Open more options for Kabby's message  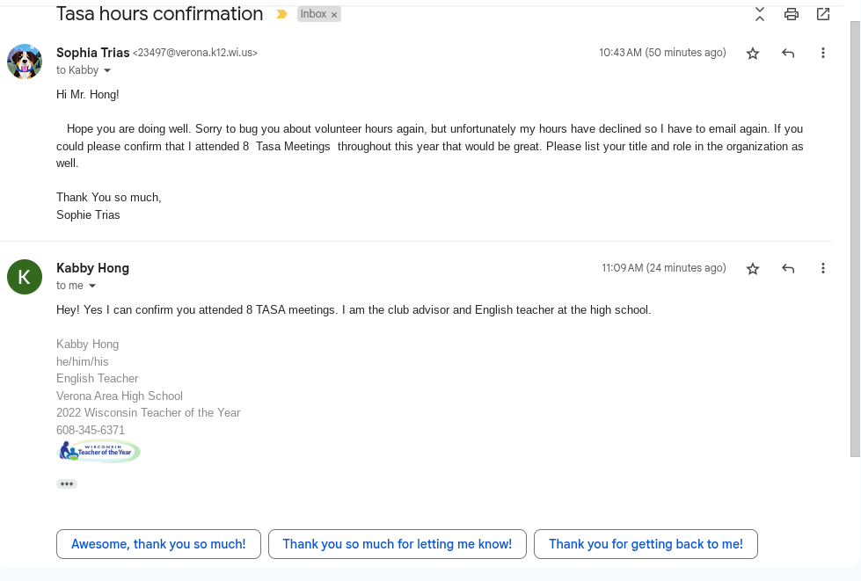pos(823,269)
